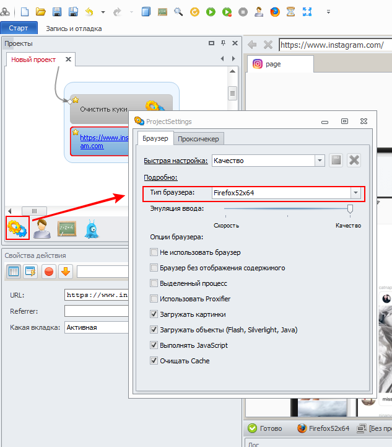Switch to the Браузер tab in ProjectSettings
The height and width of the screenshot is (447, 392).
[x=155, y=138]
